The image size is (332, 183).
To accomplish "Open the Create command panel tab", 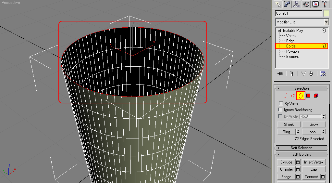I will tap(277, 4).
